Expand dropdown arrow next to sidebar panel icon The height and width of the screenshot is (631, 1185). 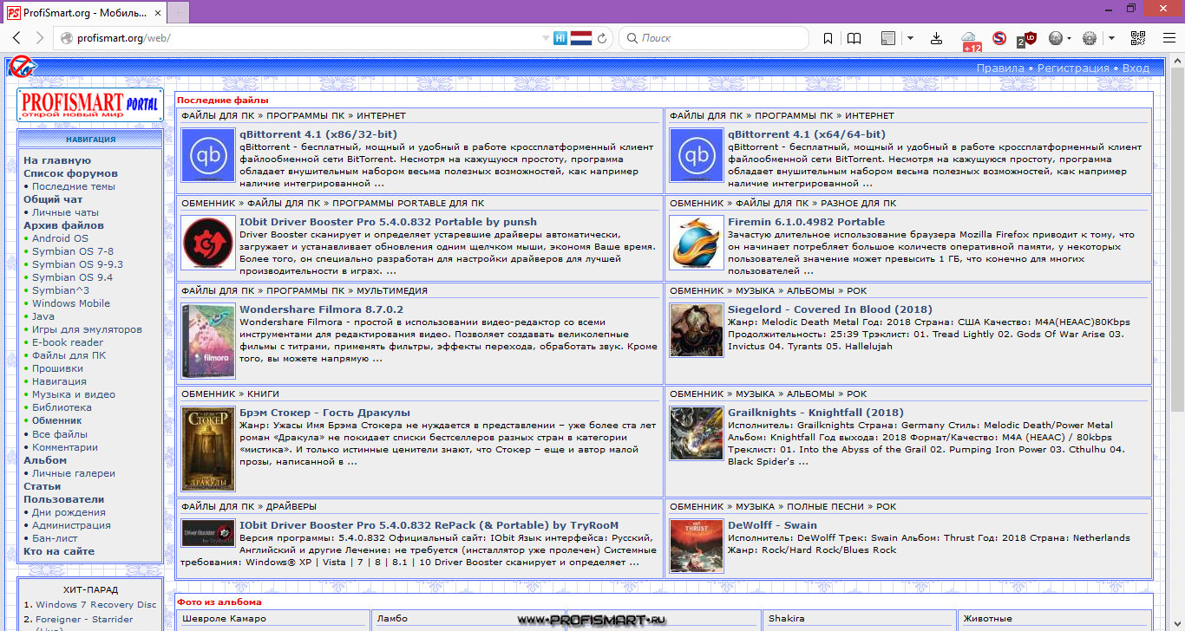(910, 38)
